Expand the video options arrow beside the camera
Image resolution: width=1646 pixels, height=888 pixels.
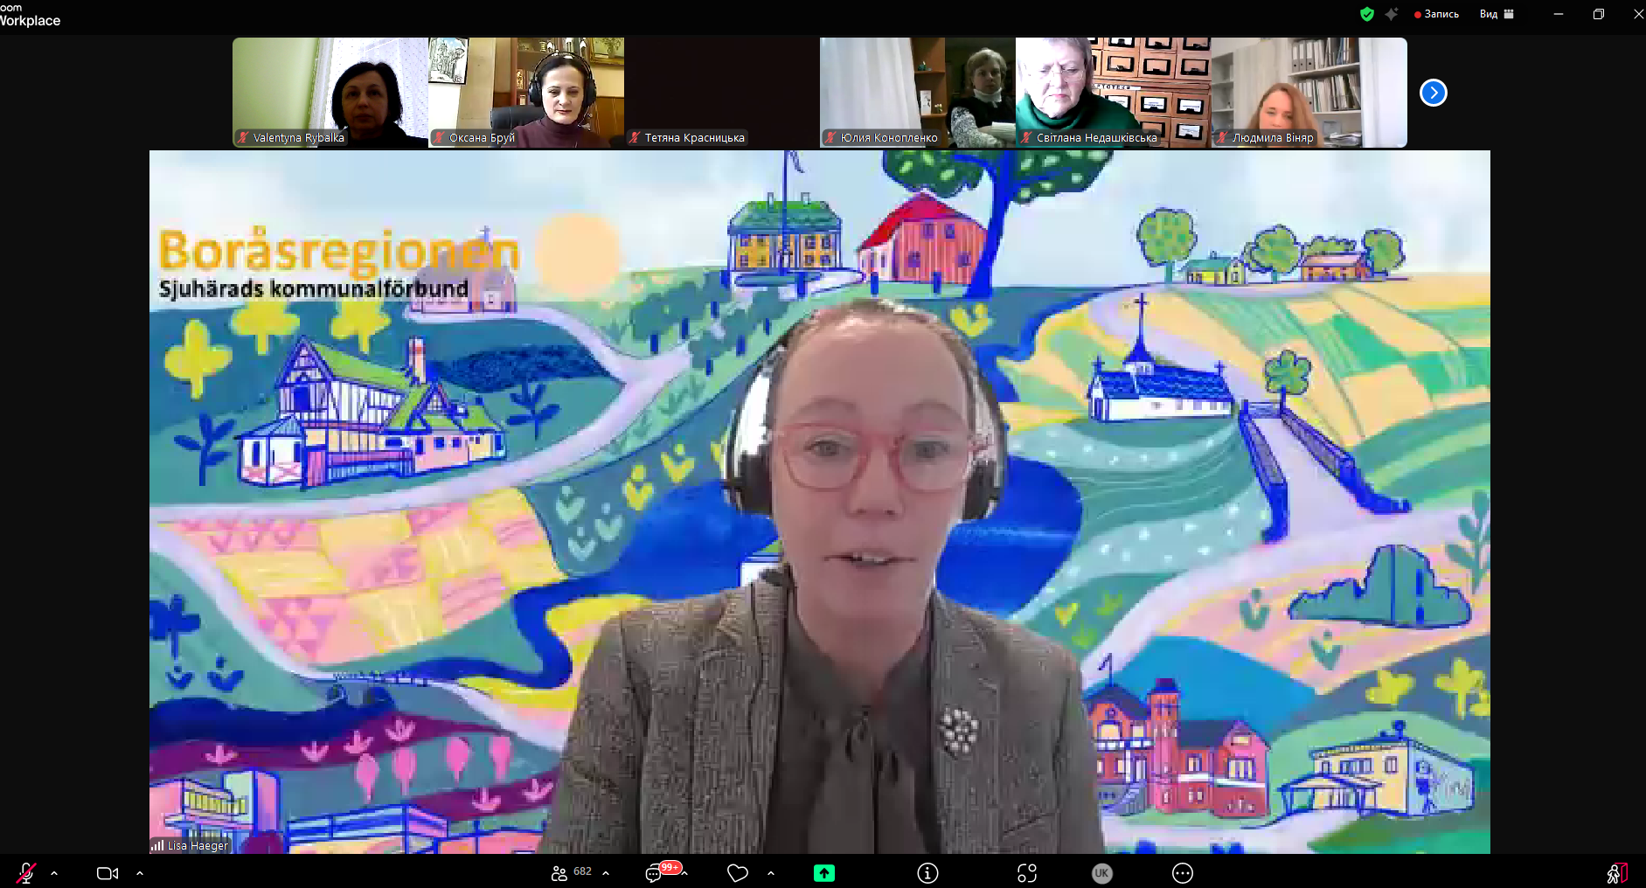click(140, 872)
